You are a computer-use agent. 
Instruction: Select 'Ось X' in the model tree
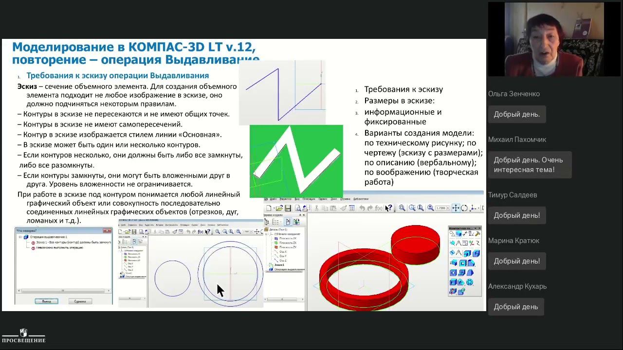(x=282, y=252)
